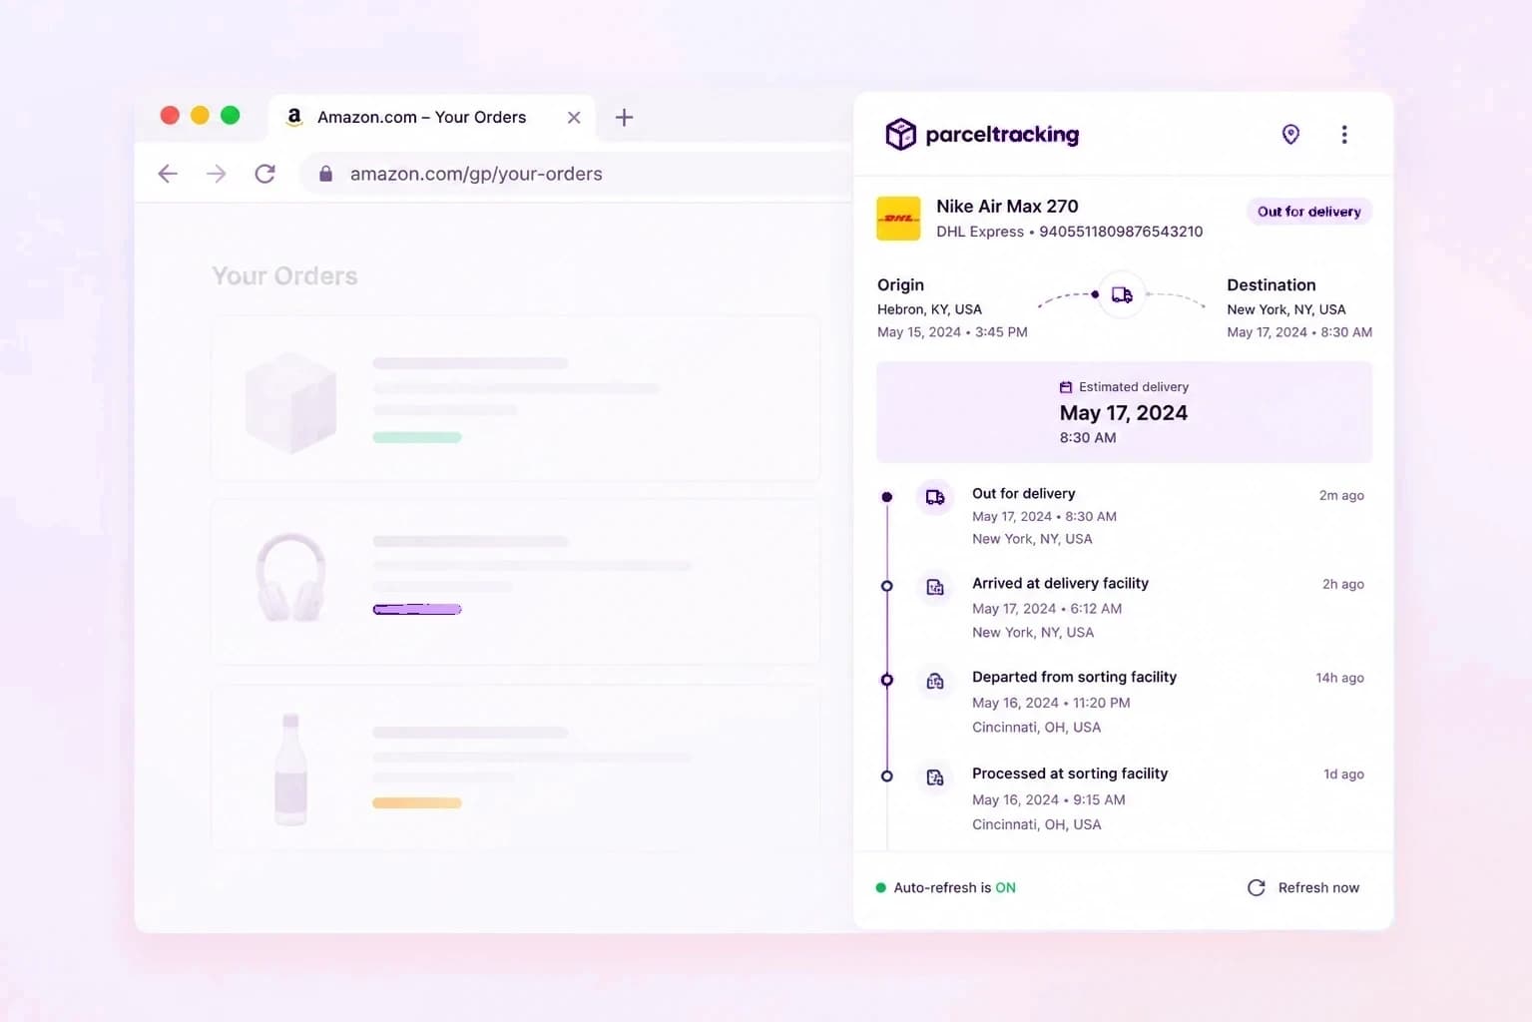Click the May 15, 2024 • 3:45 PM timestamp
Screen dimensions: 1532x1022
[x=952, y=332]
